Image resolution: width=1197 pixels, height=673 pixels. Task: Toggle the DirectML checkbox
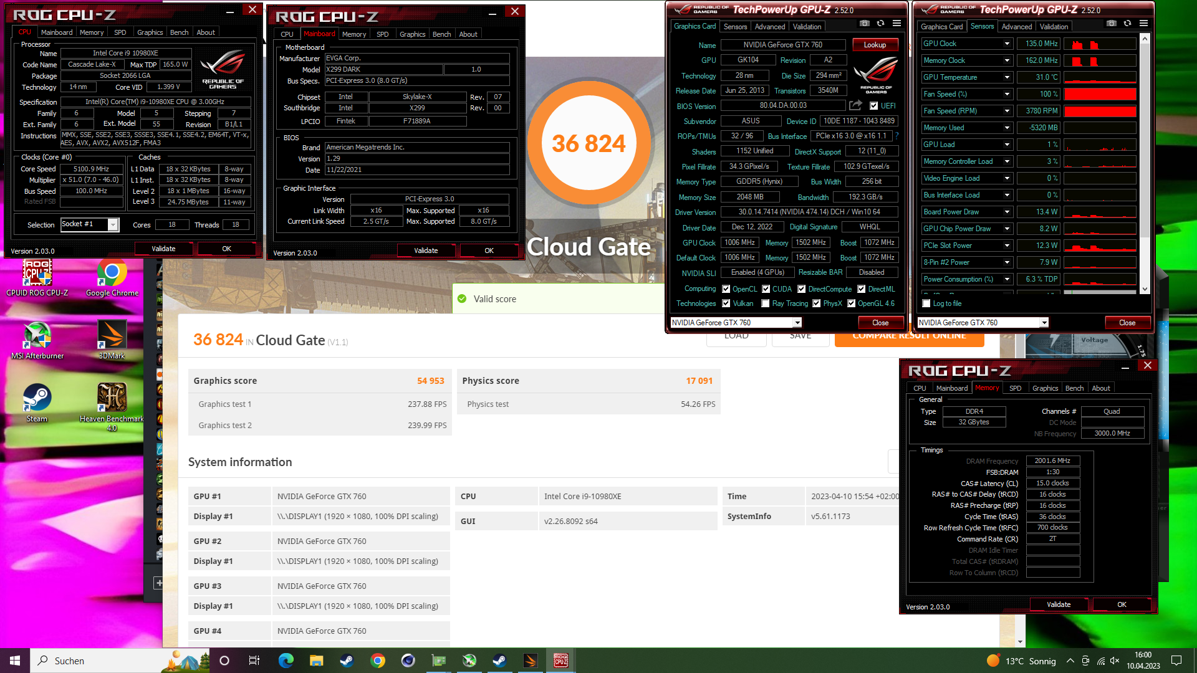(861, 289)
